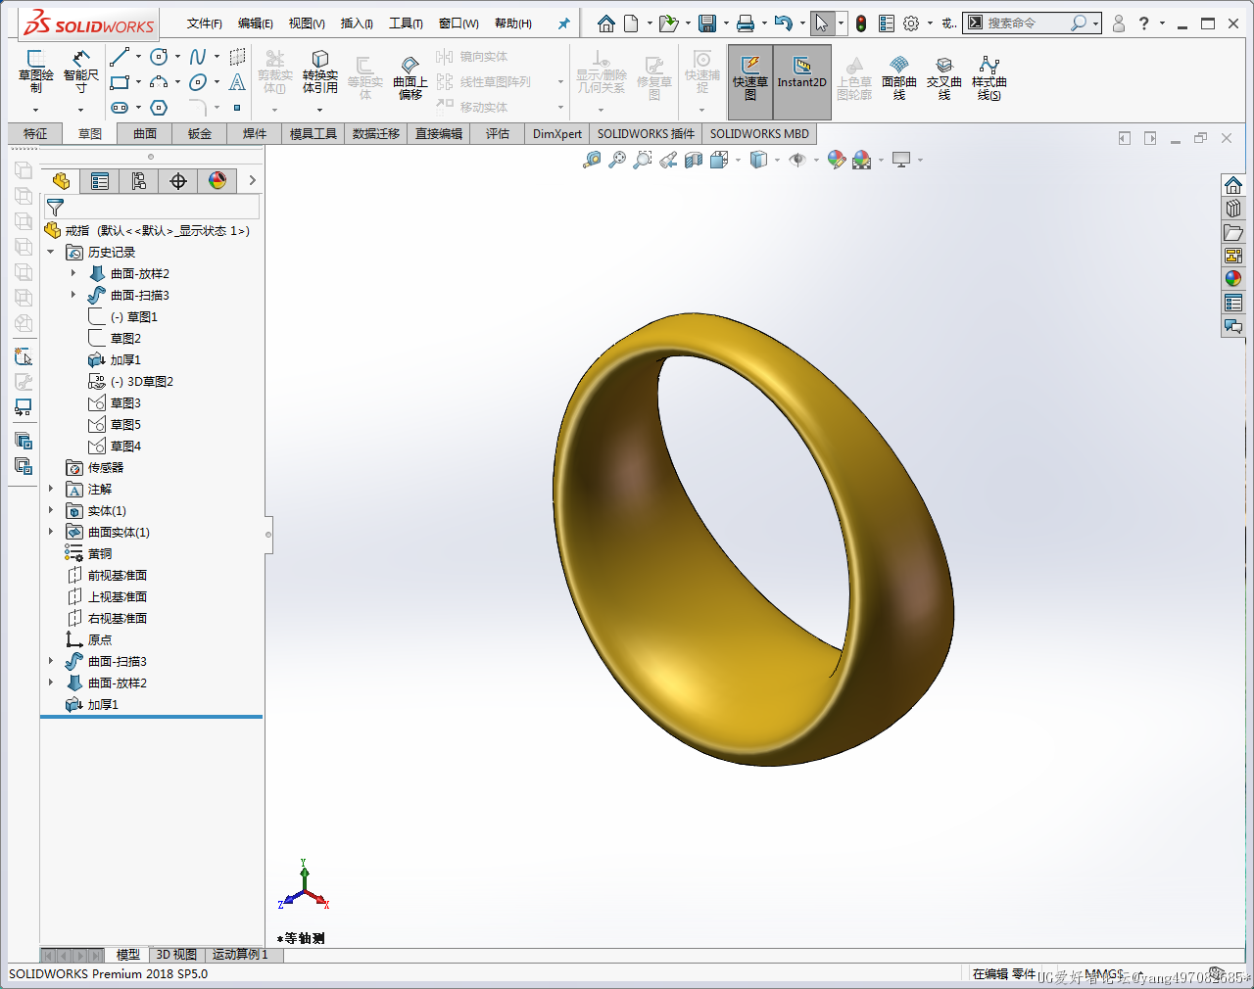Open the 工具(T) menu
Viewport: 1254px width, 989px height.
tap(406, 24)
